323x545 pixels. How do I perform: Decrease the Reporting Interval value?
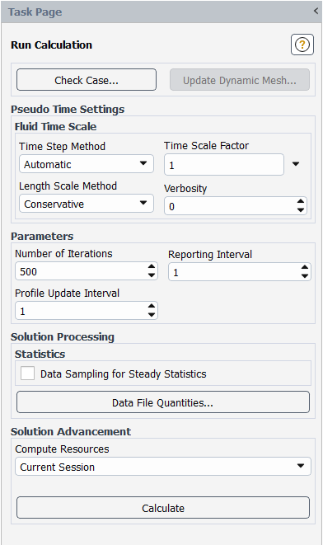305,275
